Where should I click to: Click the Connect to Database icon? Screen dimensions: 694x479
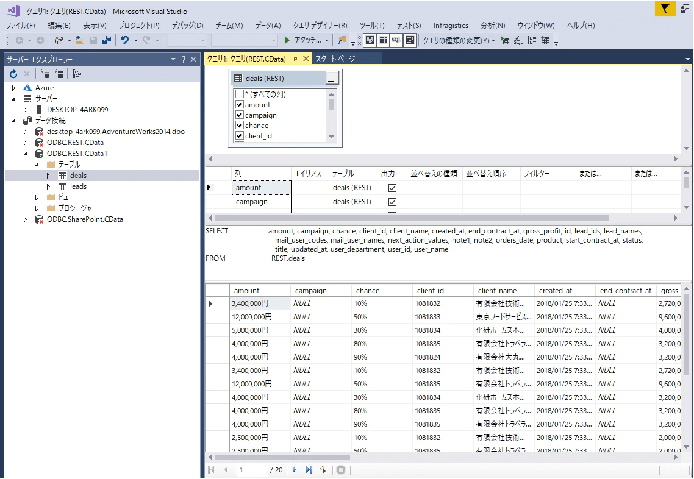pyautogui.click(x=46, y=74)
